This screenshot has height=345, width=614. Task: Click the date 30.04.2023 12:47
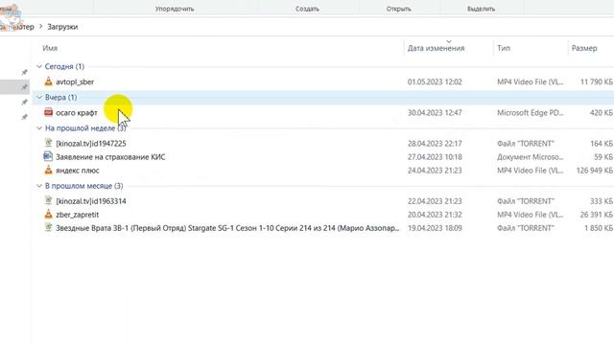point(435,113)
